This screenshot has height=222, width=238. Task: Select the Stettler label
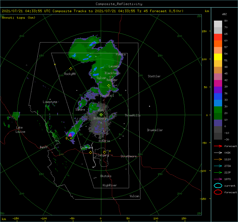click(154, 76)
